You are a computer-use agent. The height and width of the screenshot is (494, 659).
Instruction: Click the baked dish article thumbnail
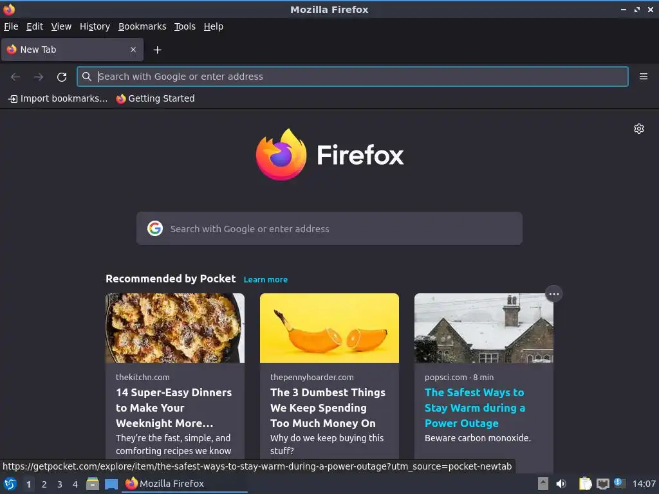[x=175, y=328]
